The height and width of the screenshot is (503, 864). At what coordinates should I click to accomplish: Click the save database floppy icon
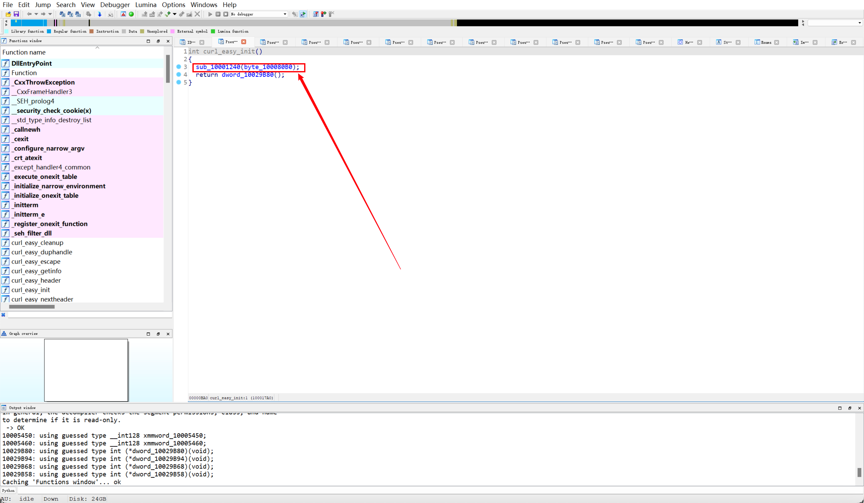point(16,14)
